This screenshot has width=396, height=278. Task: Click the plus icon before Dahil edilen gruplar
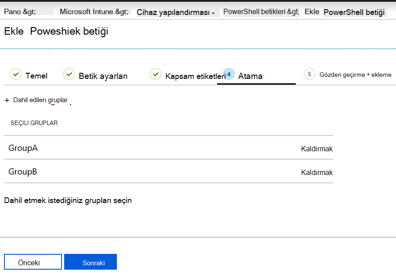point(6,100)
